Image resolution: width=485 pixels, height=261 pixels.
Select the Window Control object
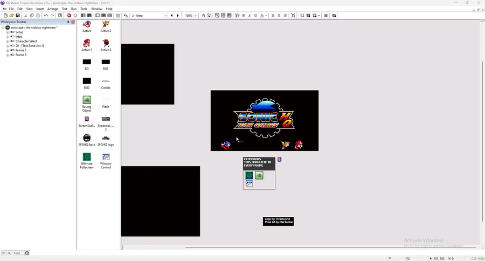(x=106, y=157)
